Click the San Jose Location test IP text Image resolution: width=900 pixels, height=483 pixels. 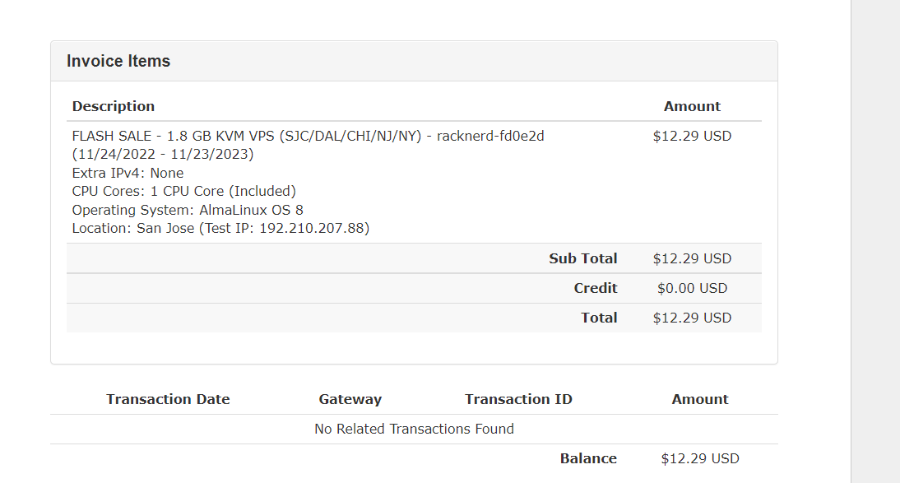pos(220,228)
